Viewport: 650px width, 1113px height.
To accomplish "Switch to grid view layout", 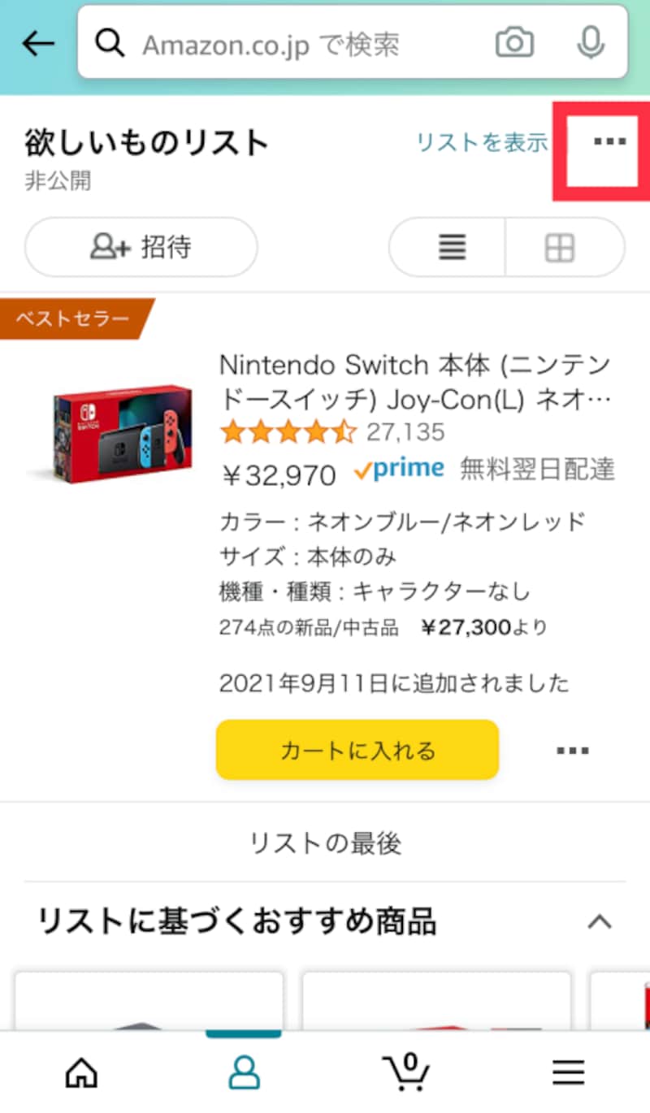I will (561, 248).
